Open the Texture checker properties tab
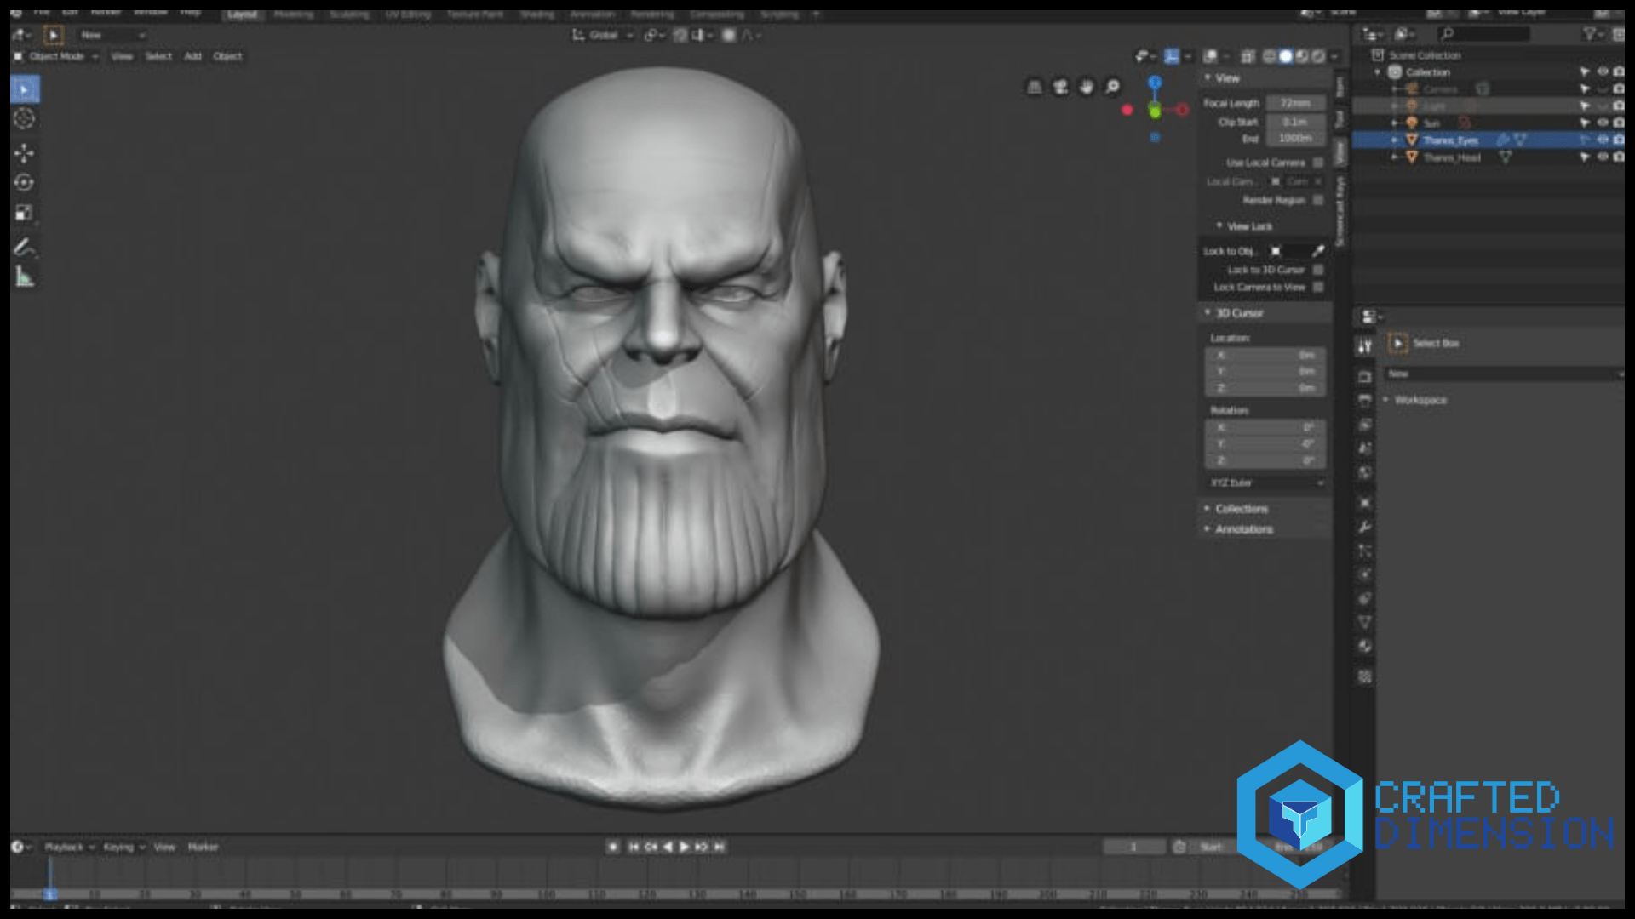The image size is (1635, 919). 1365,677
